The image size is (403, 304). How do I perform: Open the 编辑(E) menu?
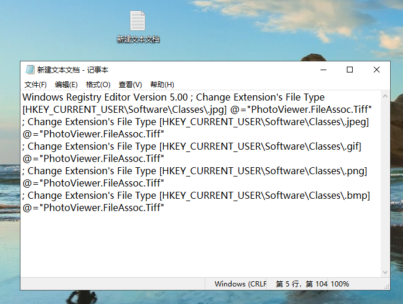point(66,85)
